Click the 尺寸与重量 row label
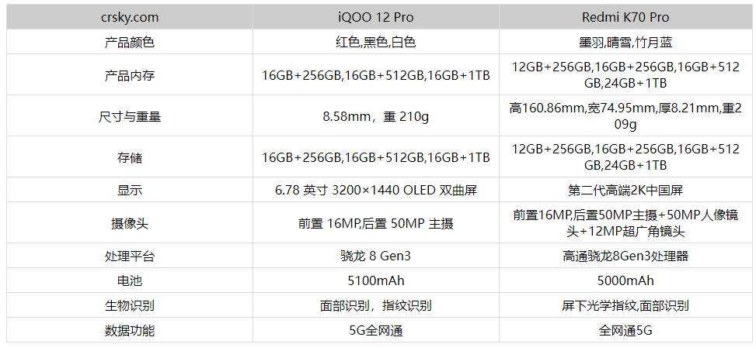The width and height of the screenshot is (756, 351). [x=130, y=117]
